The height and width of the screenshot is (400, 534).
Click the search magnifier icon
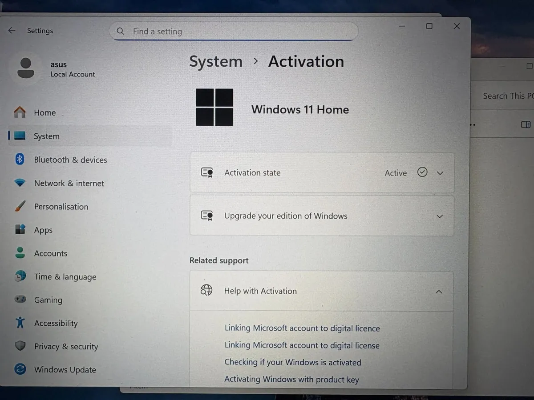pyautogui.click(x=120, y=32)
